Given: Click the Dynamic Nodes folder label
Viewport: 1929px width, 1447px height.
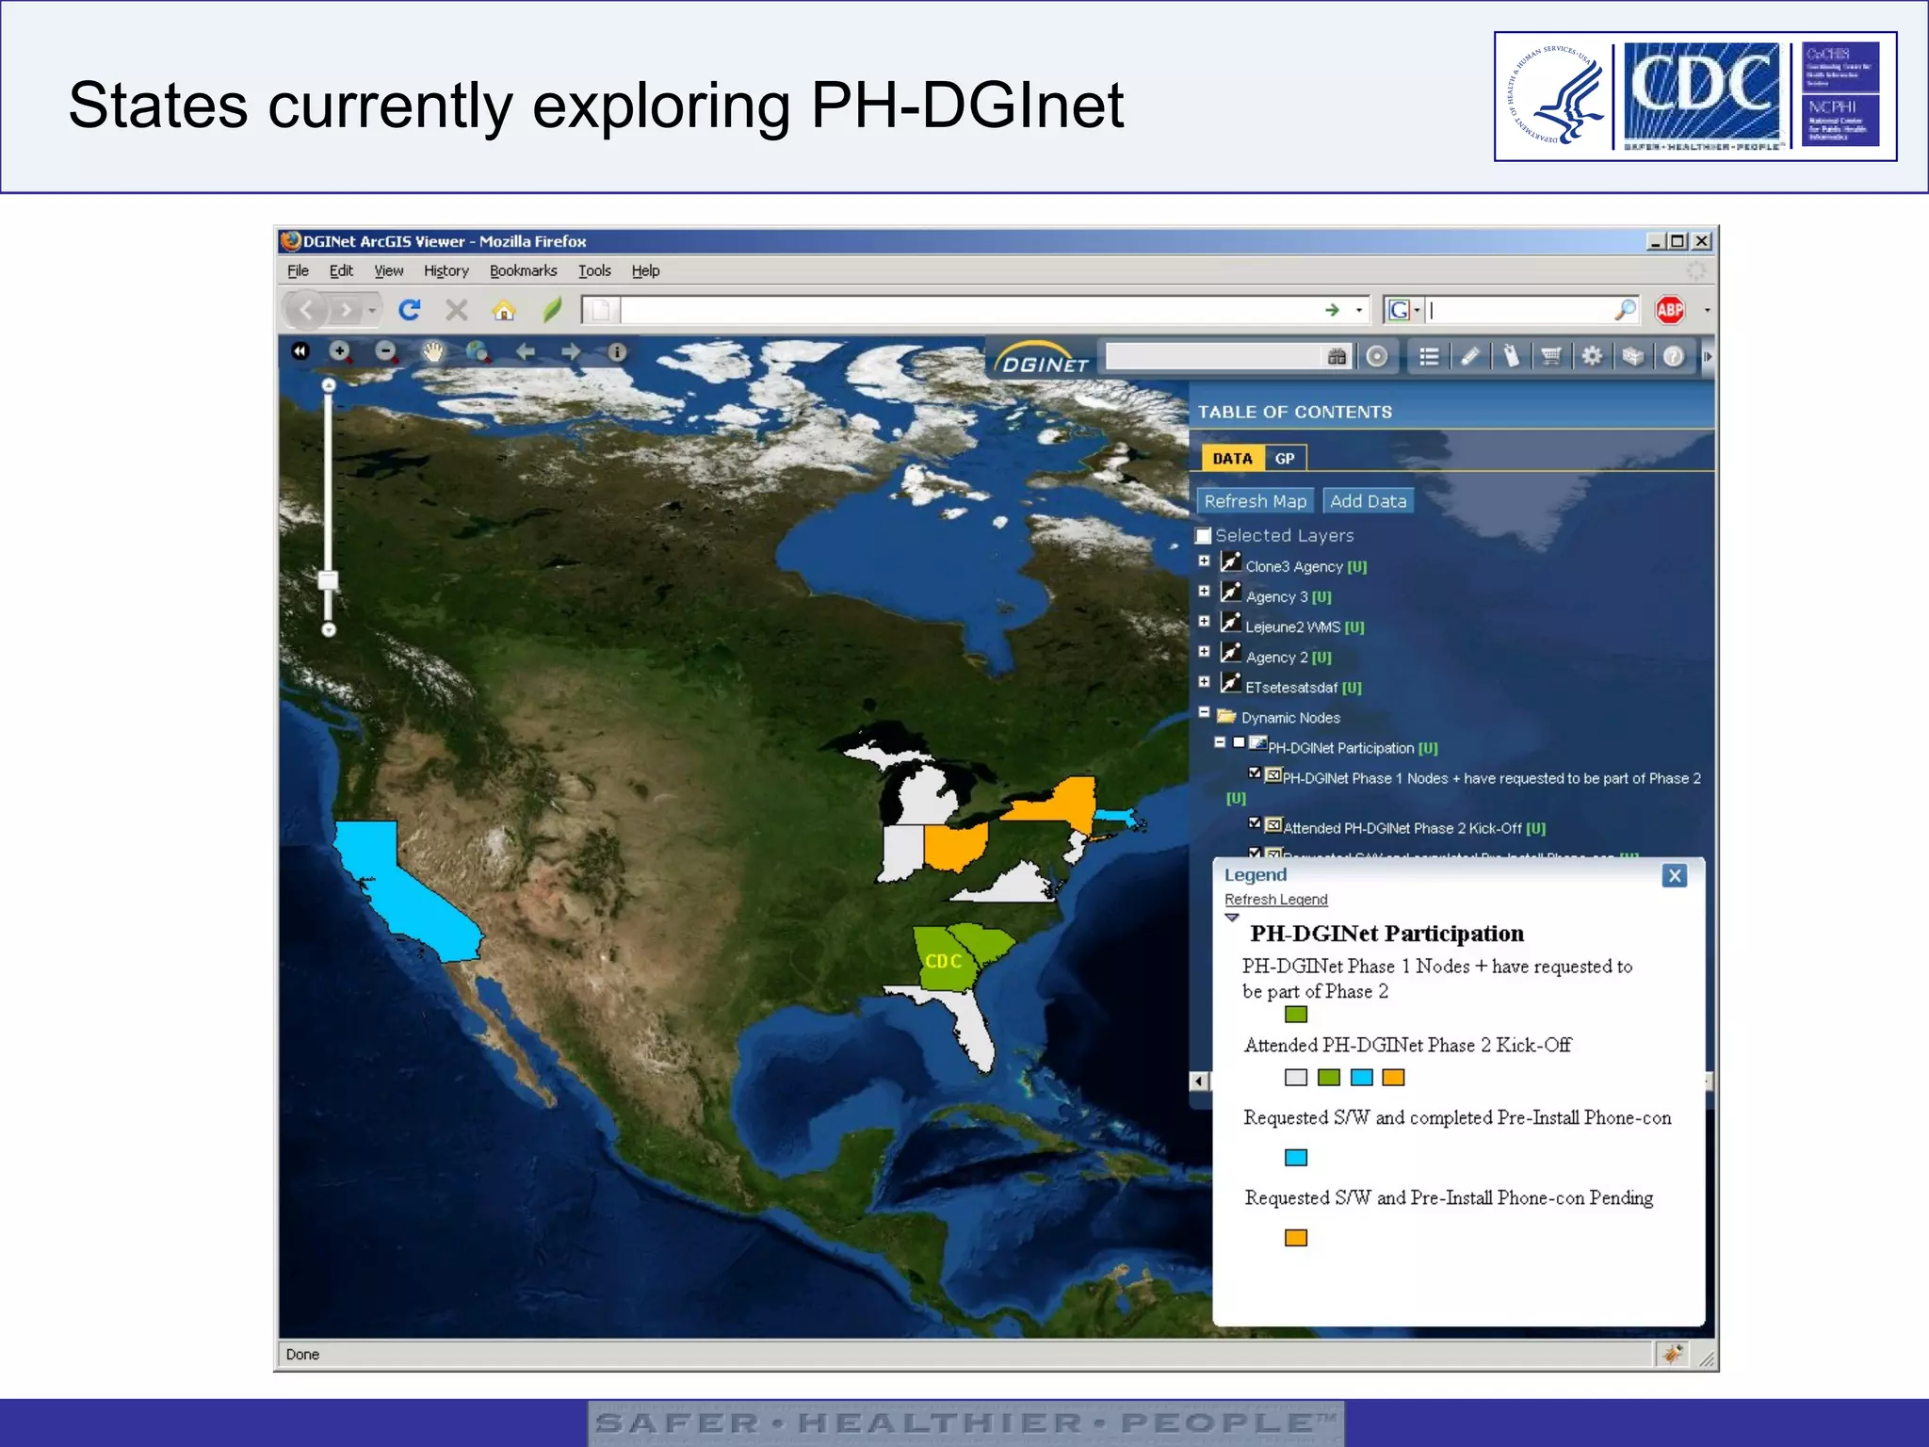Looking at the screenshot, I should click(1290, 718).
